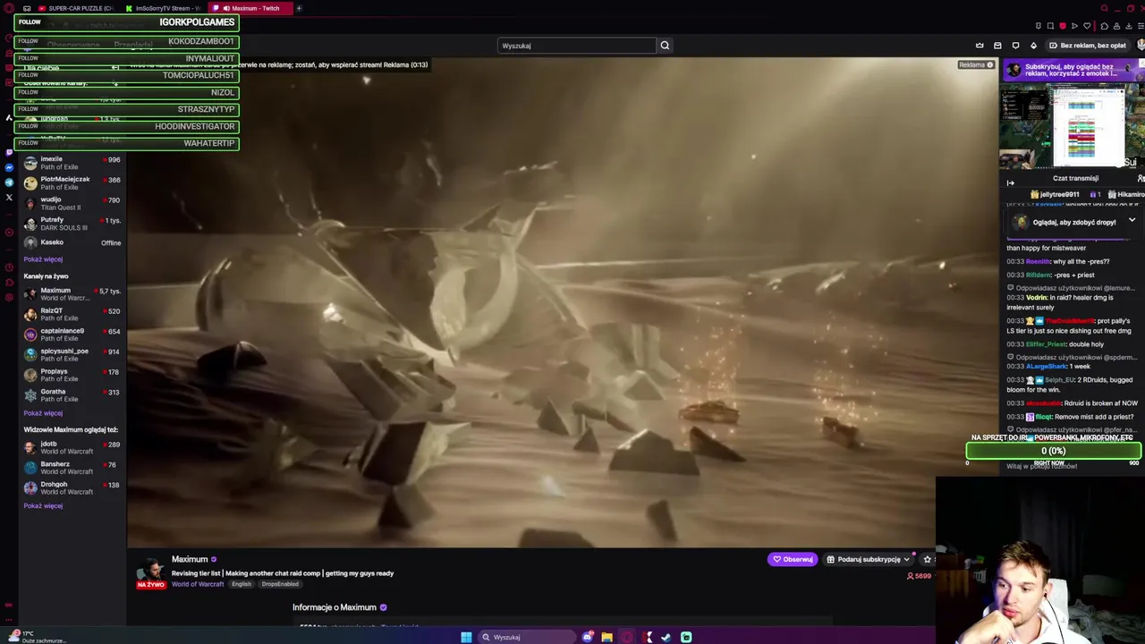The width and height of the screenshot is (1145, 644).
Task: Click the Maximum channel name below video
Action: [190, 559]
